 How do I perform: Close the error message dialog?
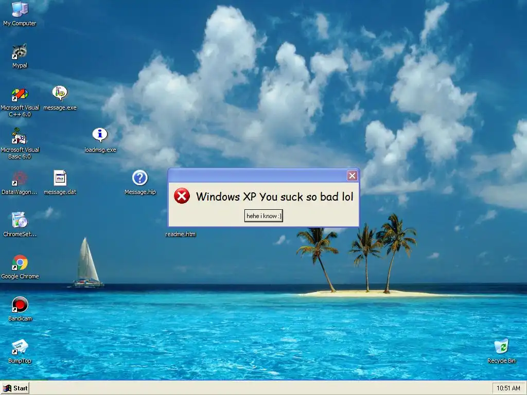tap(352, 176)
